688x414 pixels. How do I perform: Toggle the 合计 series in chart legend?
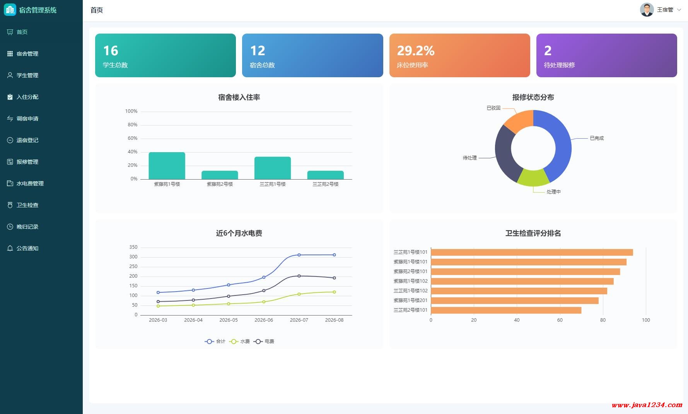click(x=215, y=341)
